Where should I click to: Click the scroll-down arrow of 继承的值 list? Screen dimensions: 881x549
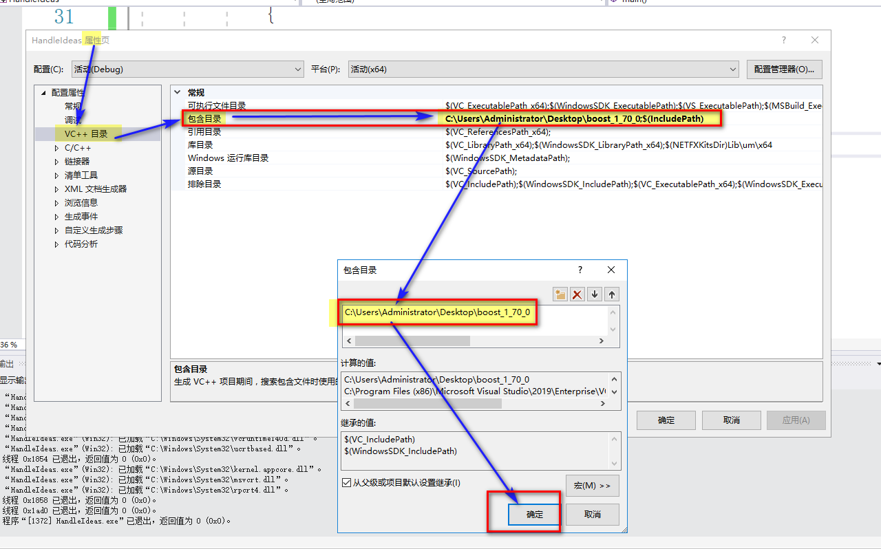click(615, 464)
